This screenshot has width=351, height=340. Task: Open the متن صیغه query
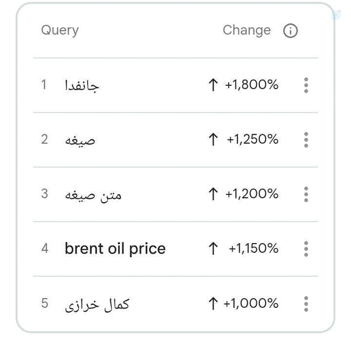click(93, 195)
